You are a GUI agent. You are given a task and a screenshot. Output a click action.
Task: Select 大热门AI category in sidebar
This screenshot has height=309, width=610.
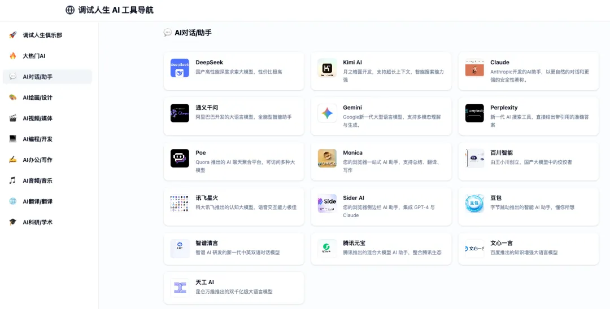pos(47,56)
